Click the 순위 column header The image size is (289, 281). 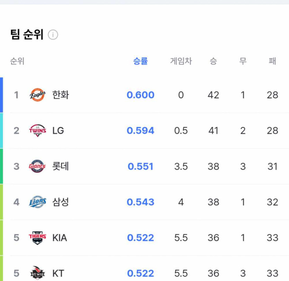[x=17, y=61]
